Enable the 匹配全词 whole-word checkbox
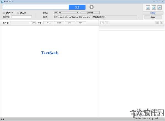This screenshot has width=165, height=121. (x=18, y=13)
